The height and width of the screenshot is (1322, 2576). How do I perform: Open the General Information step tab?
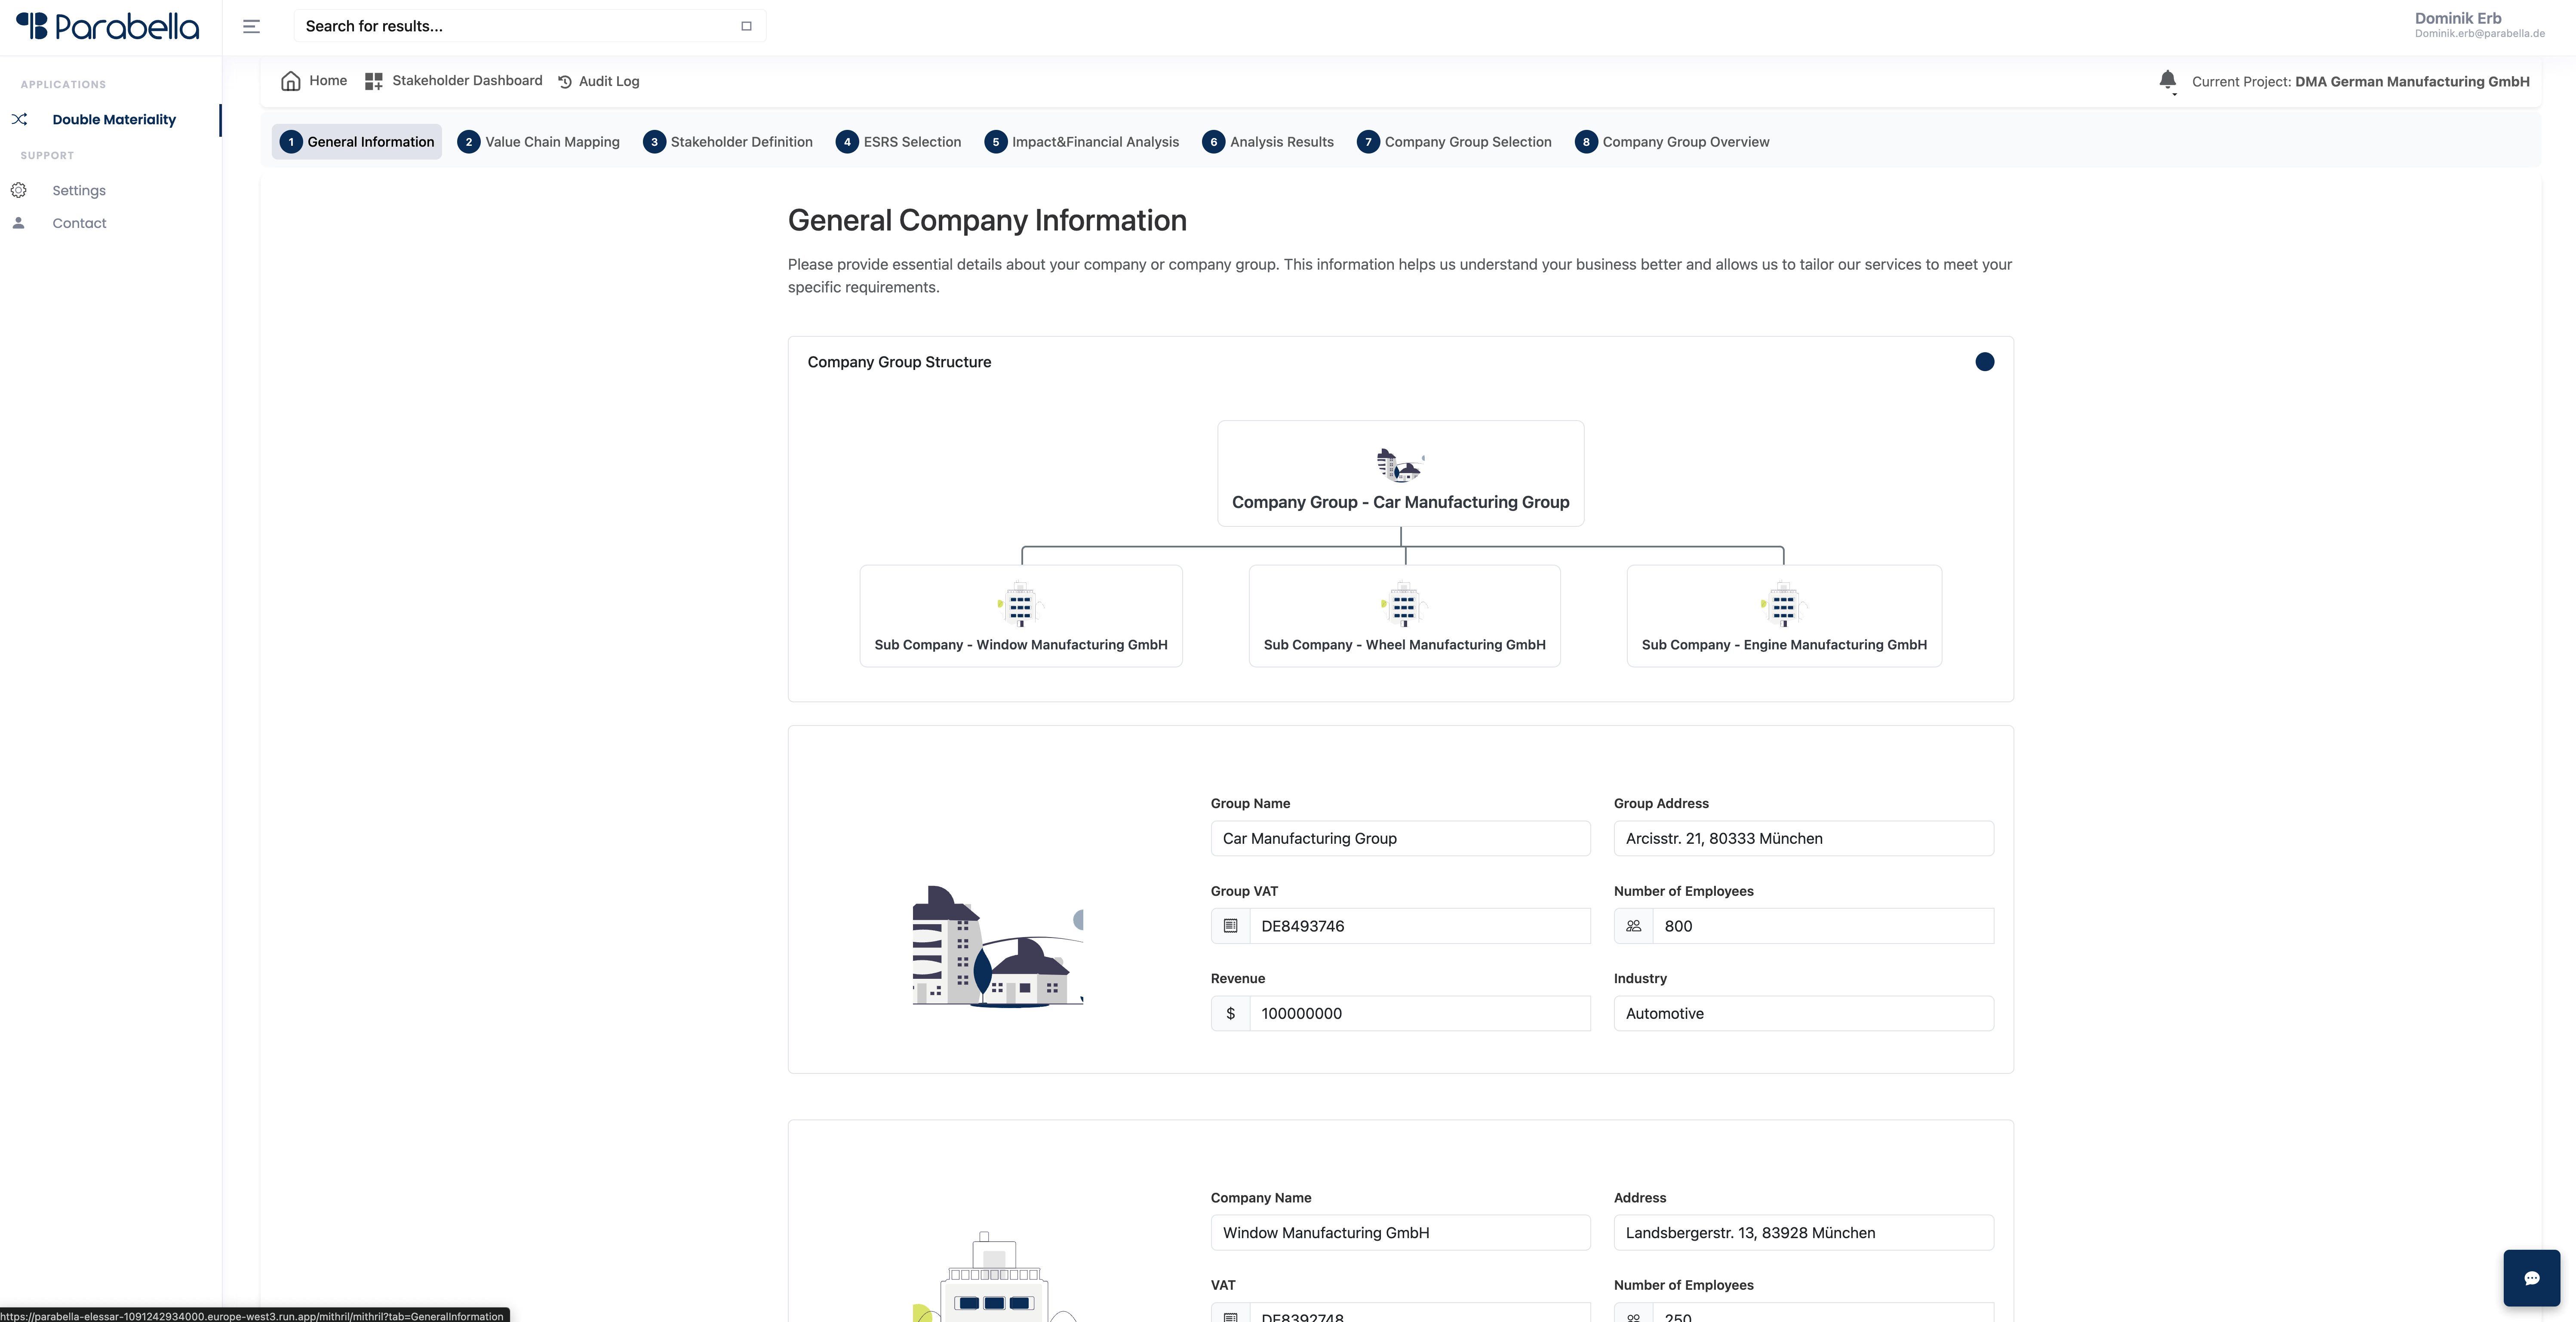tap(357, 142)
